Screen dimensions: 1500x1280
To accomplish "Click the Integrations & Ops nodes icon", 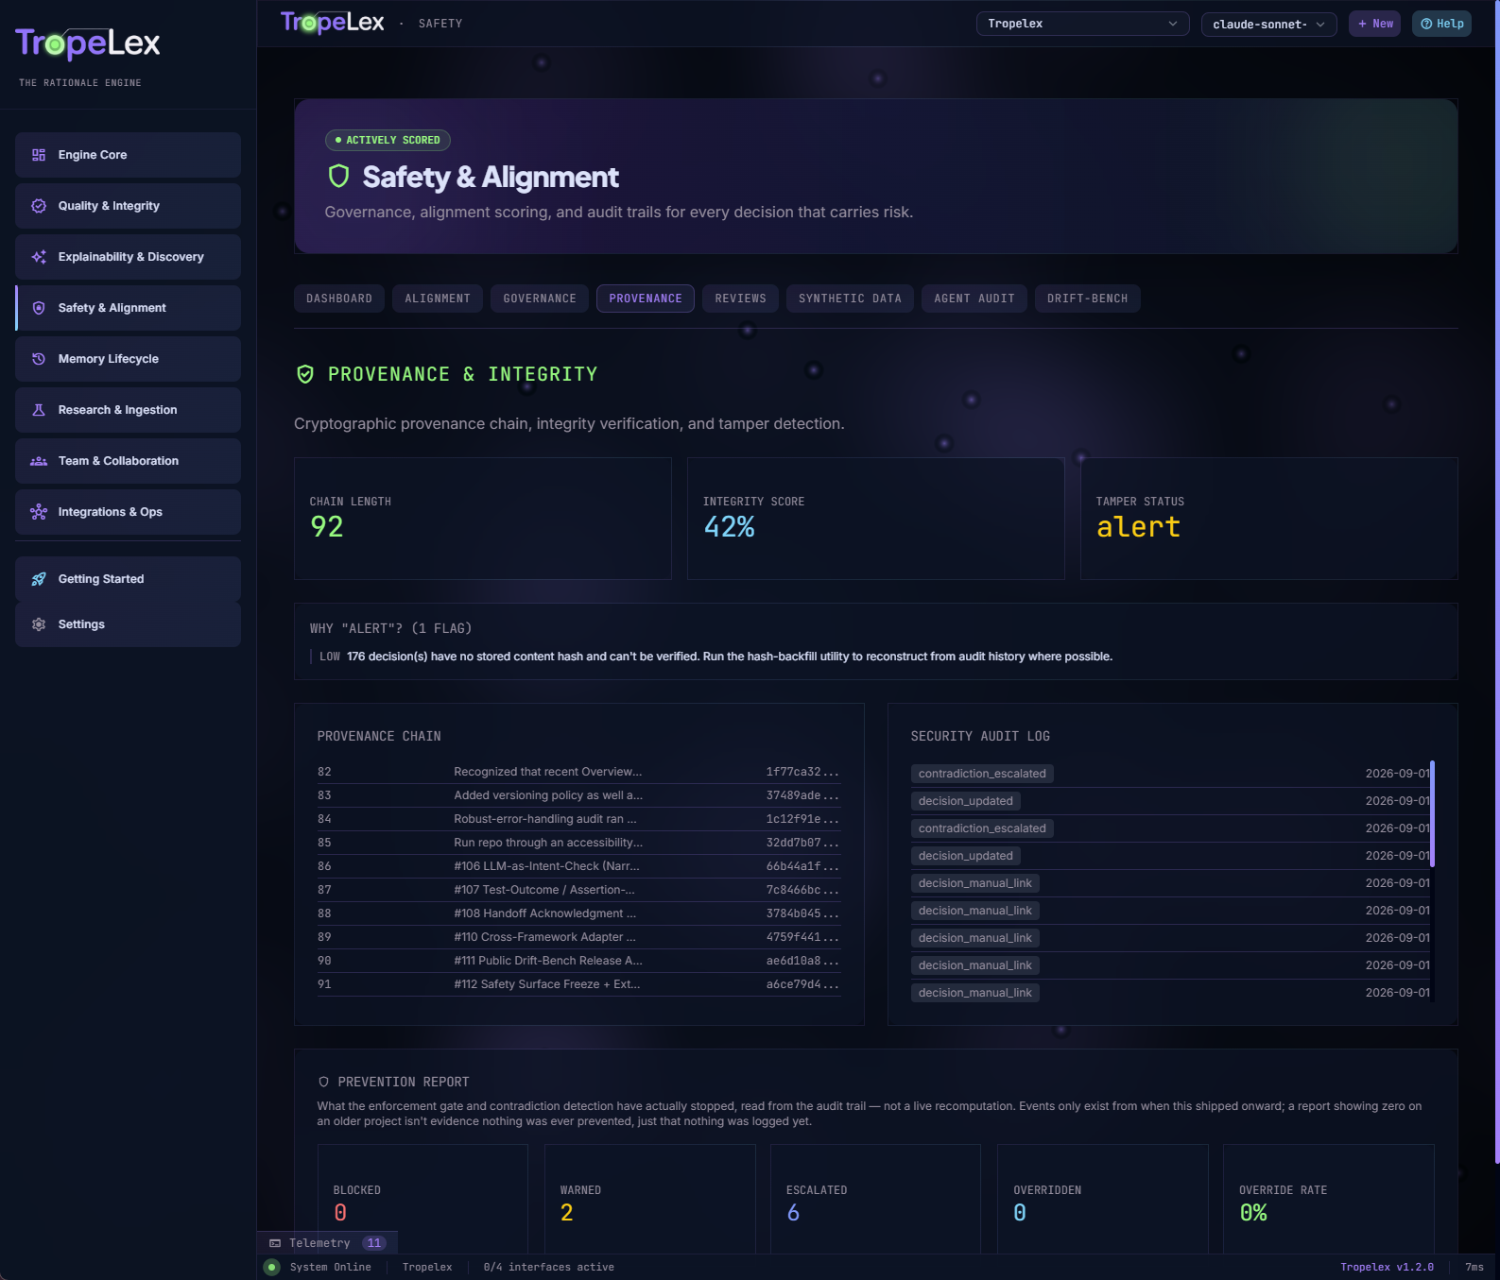I will pyautogui.click(x=39, y=512).
